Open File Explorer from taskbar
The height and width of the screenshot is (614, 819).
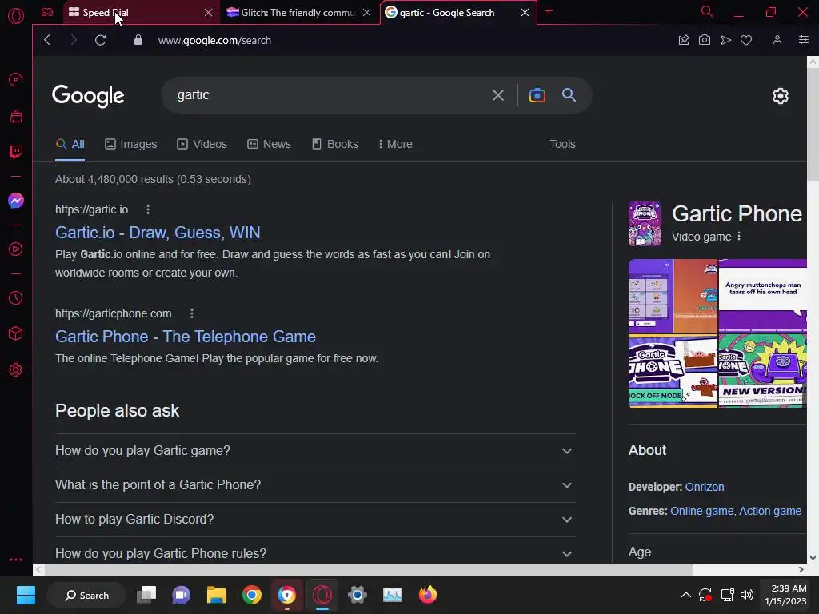coord(216,595)
